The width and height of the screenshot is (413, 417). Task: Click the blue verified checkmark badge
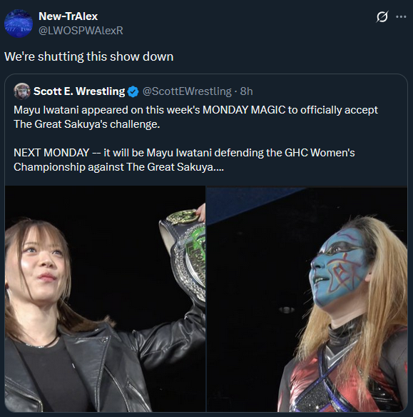[133, 91]
